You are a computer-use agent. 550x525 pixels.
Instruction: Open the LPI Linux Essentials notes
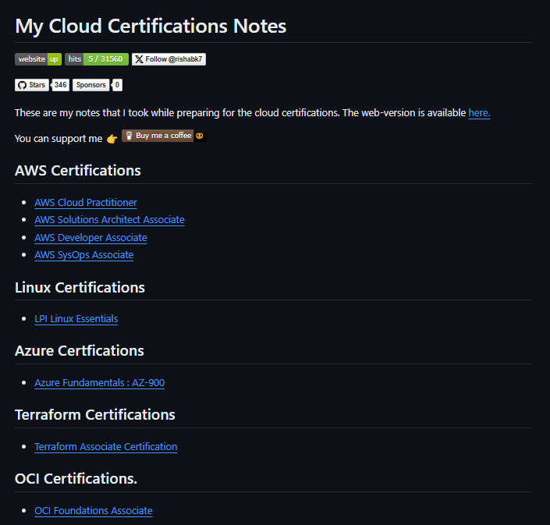coord(76,319)
